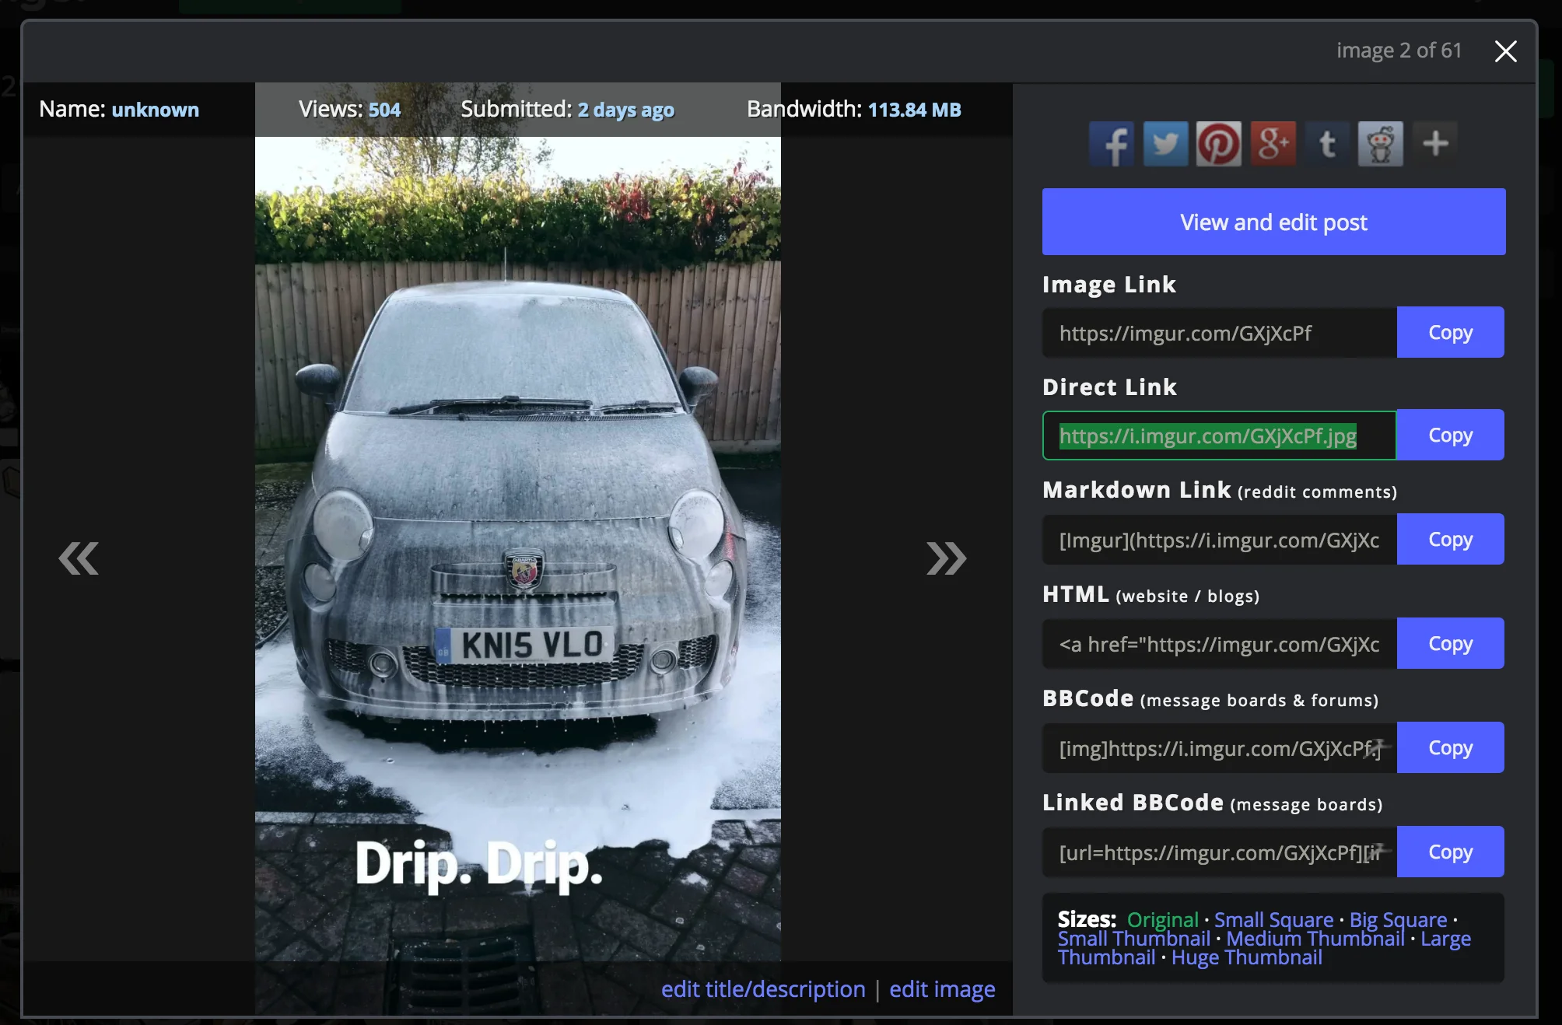This screenshot has height=1025, width=1562.
Task: Click the bandwidth value 113.84 MB
Action: click(914, 110)
